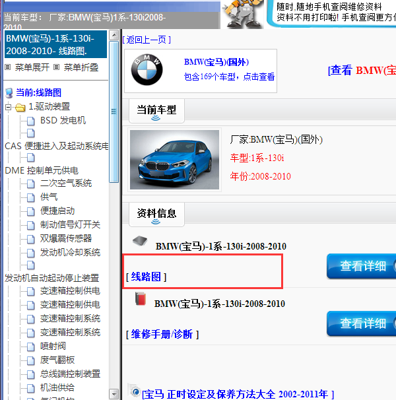This screenshot has height=400, width=396.
Task: Click 包含169个车型，点击查看 link
Action: [229, 77]
